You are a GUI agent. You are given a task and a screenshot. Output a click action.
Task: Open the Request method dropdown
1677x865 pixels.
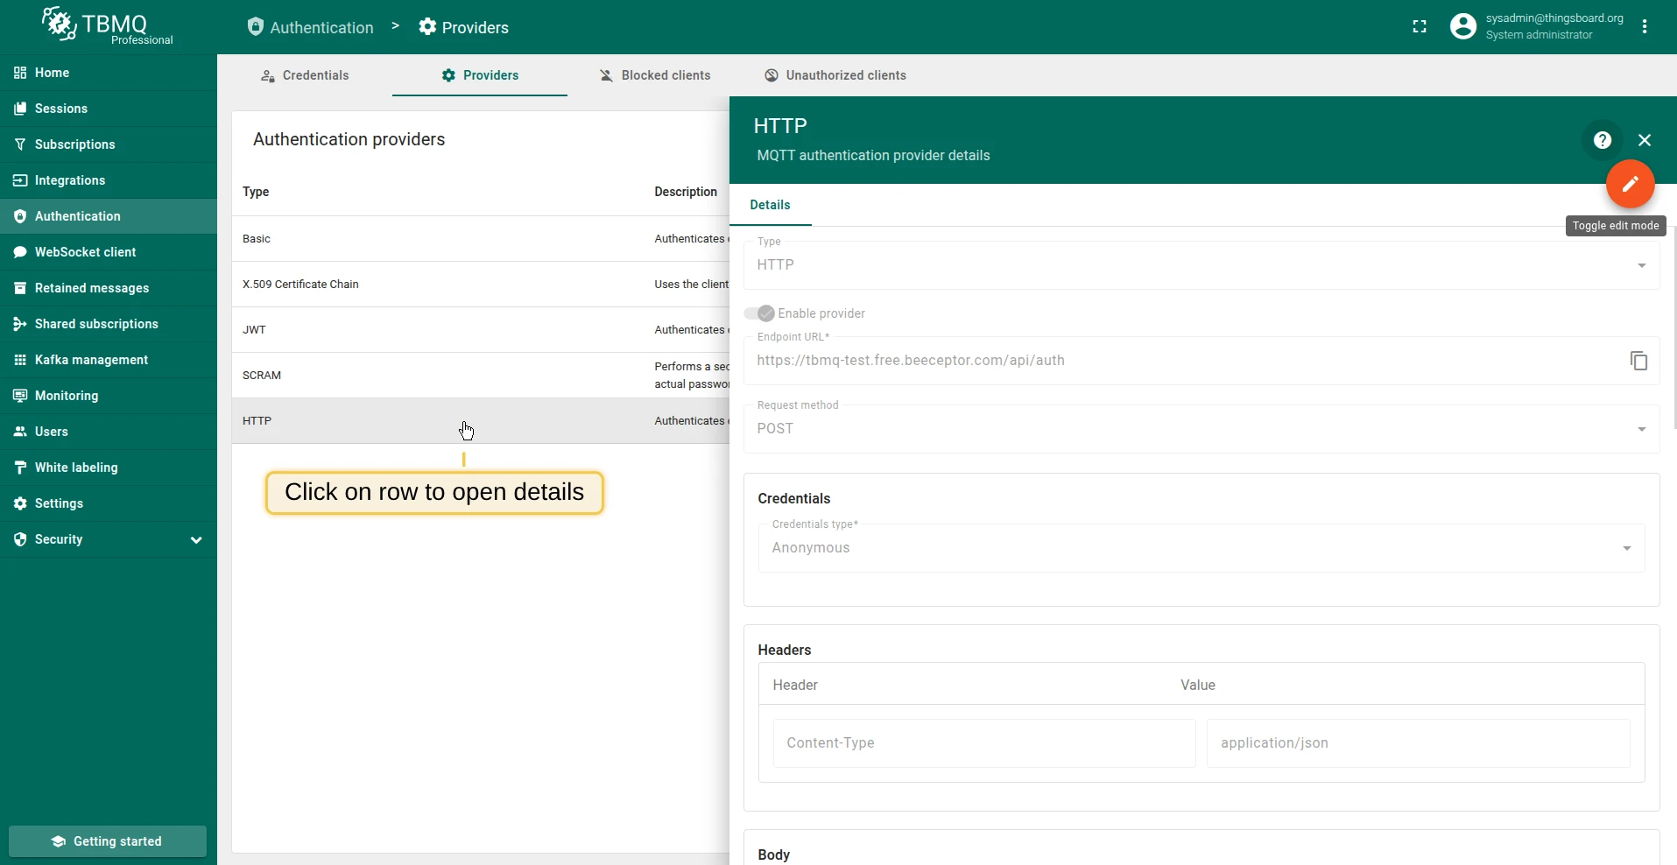pyautogui.click(x=1201, y=429)
